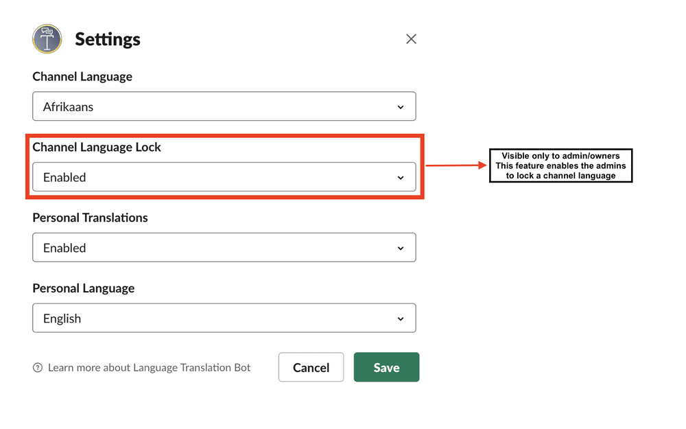Click the chevron arrow in the English field
This screenshot has height=429, width=686.
pyautogui.click(x=401, y=318)
